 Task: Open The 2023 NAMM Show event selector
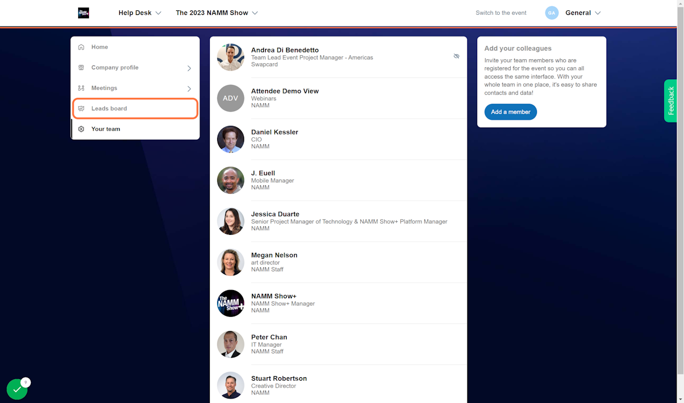[217, 13]
